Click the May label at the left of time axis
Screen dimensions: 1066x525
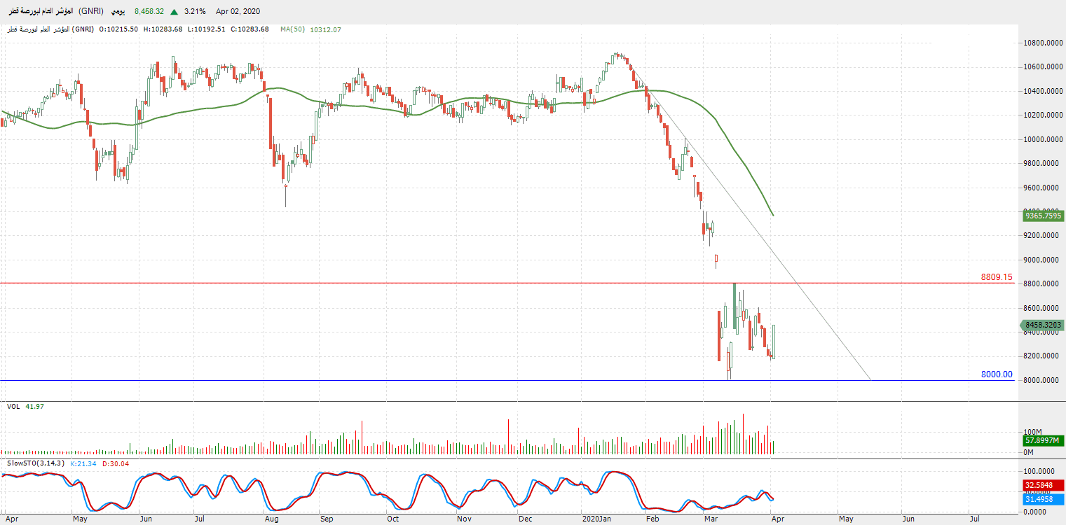click(79, 519)
